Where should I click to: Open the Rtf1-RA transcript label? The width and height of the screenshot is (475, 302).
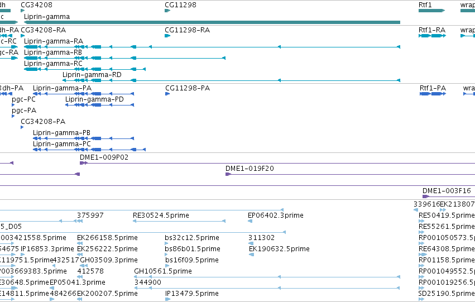click(432, 30)
